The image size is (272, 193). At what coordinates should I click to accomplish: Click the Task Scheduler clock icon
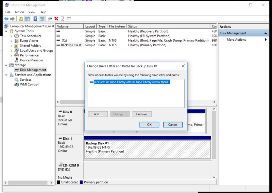pyautogui.click(x=16, y=36)
